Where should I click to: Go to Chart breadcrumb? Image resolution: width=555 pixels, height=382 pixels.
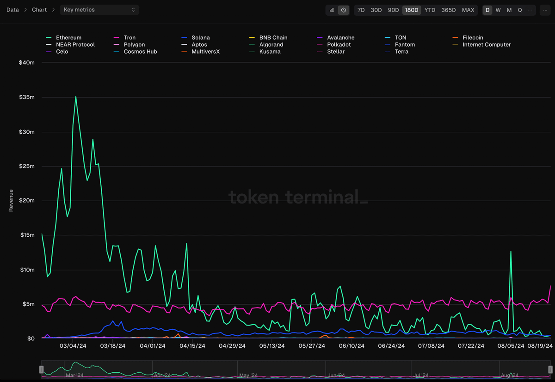[39, 10]
